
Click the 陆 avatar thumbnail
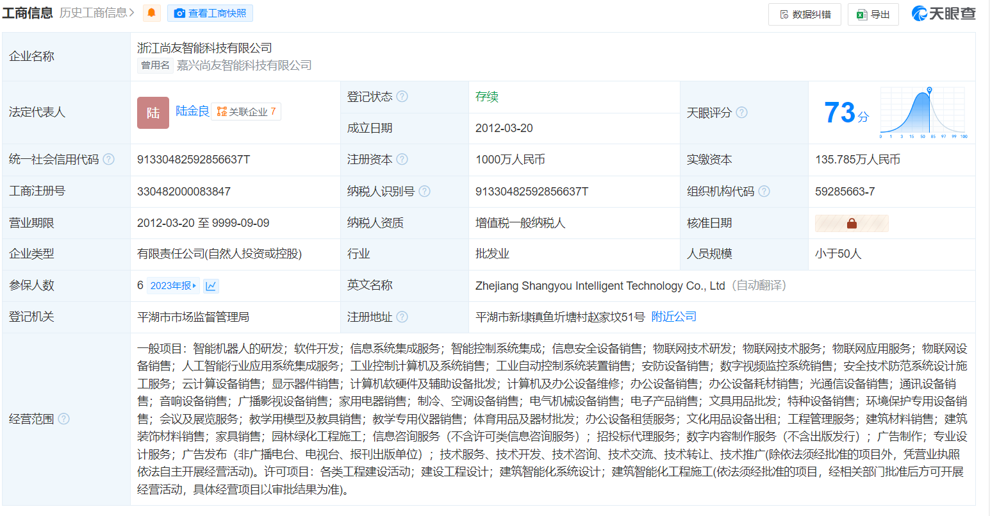tap(153, 113)
